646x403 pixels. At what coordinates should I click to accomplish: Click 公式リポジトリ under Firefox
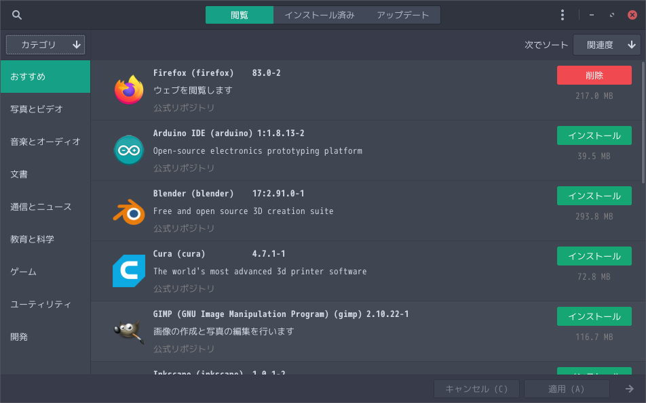click(184, 108)
